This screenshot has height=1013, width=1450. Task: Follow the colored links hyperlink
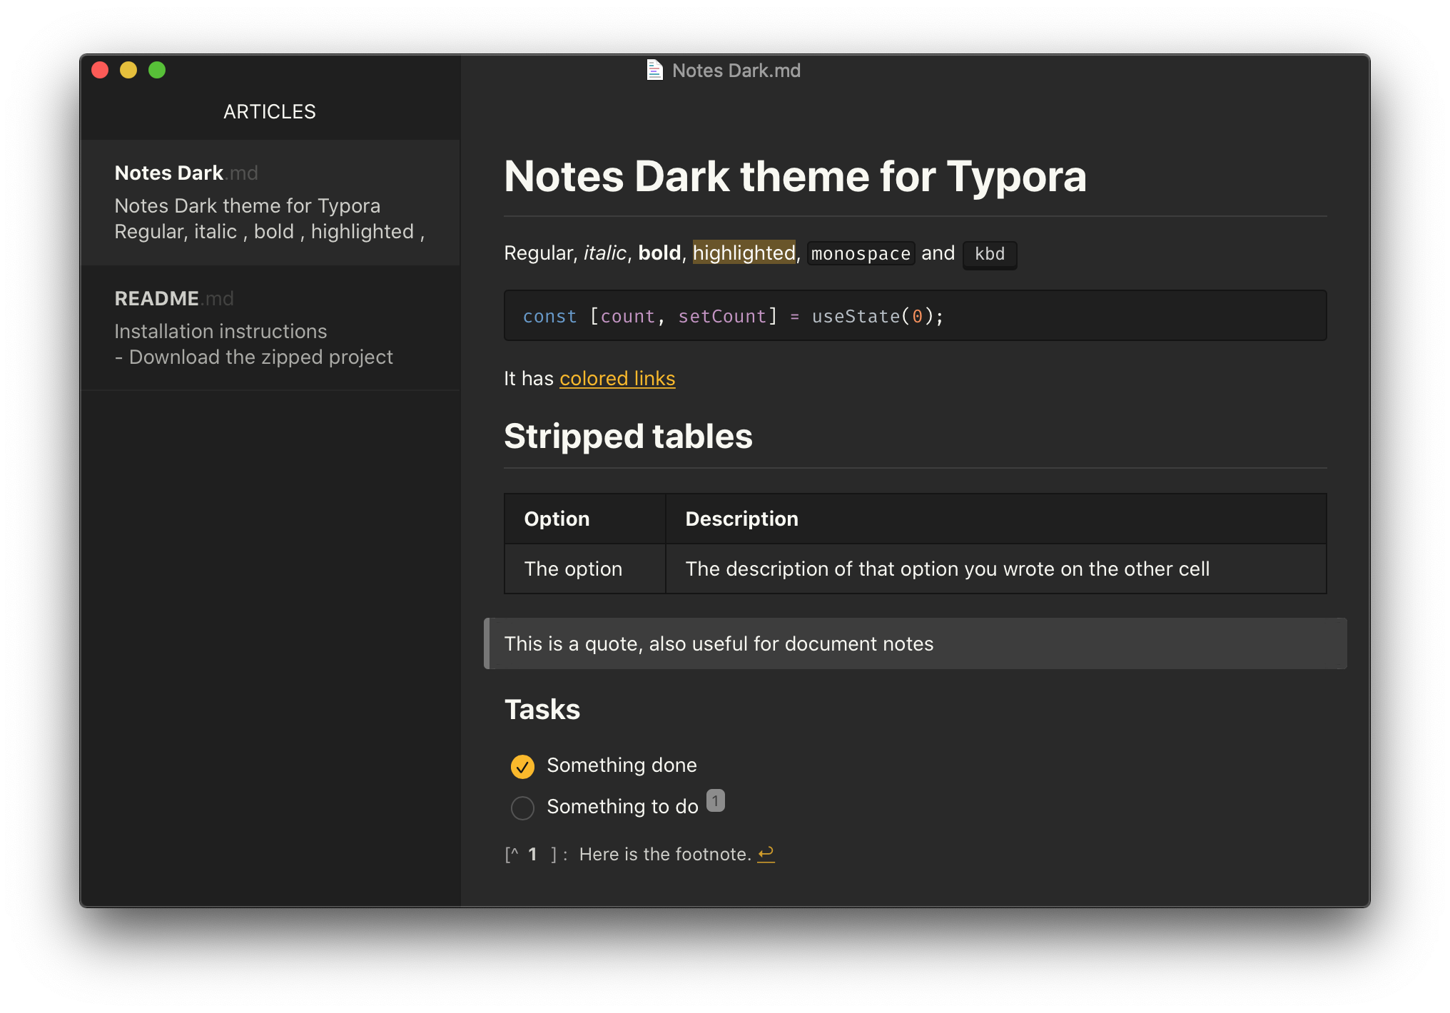617,379
